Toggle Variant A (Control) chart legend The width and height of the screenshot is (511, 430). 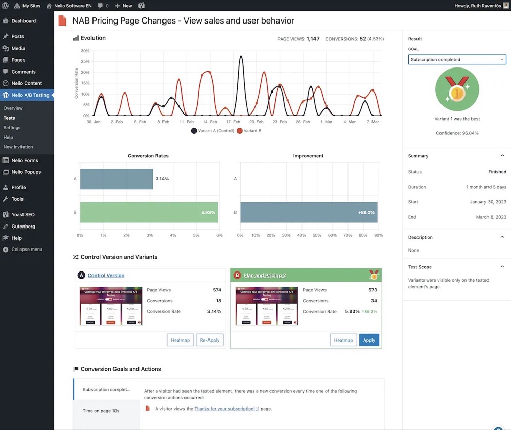194,131
